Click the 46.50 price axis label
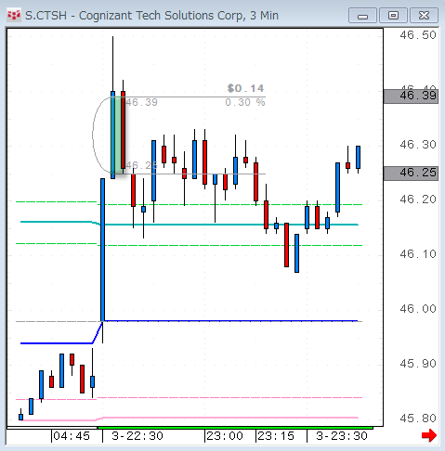 (418, 35)
